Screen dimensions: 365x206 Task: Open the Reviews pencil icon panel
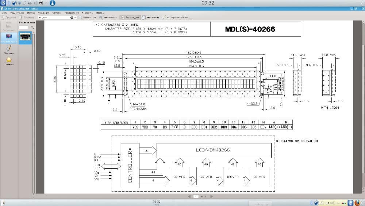click(9, 49)
